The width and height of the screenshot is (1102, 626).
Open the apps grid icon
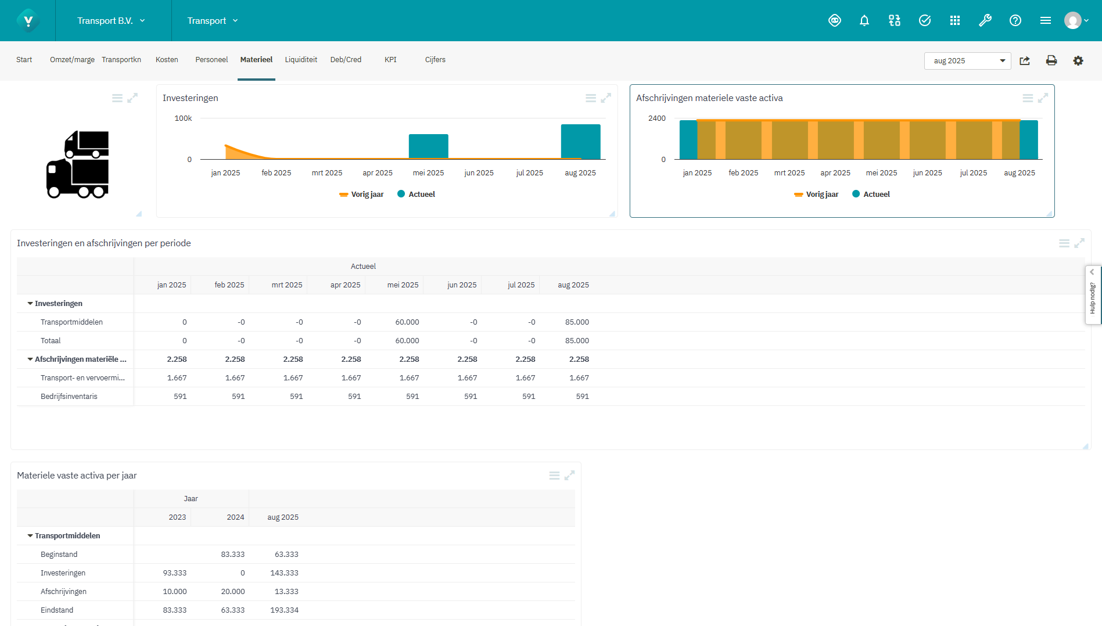coord(954,20)
